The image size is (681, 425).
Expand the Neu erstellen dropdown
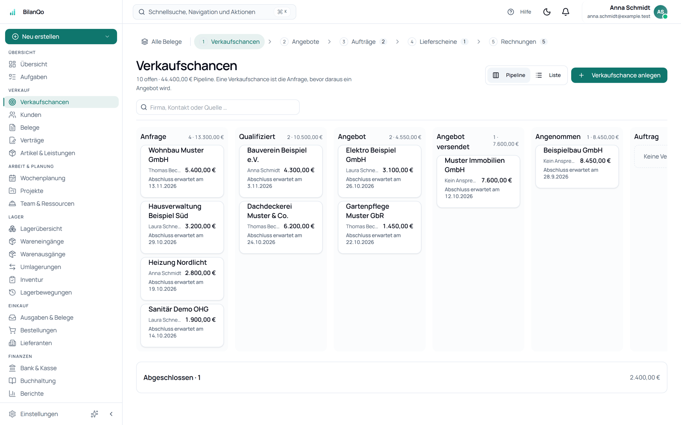click(x=61, y=37)
